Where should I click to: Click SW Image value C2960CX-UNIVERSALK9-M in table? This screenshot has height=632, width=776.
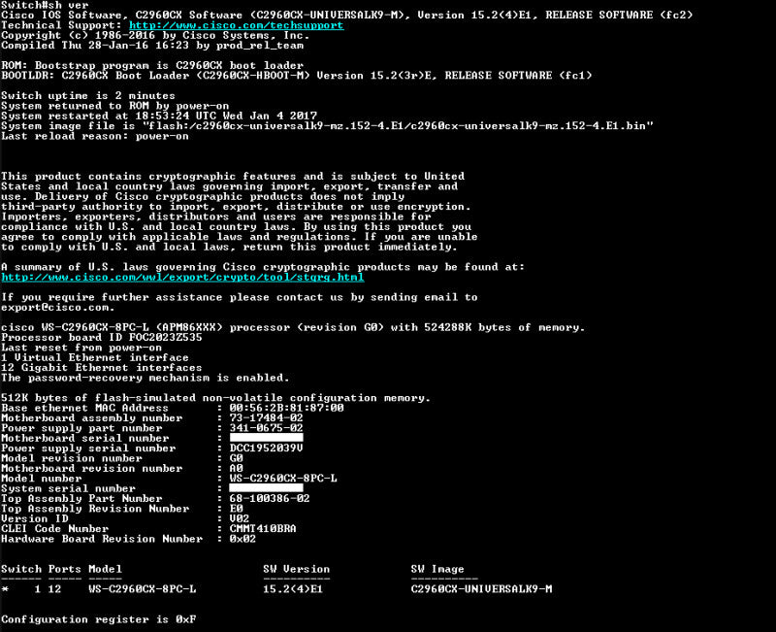(481, 589)
